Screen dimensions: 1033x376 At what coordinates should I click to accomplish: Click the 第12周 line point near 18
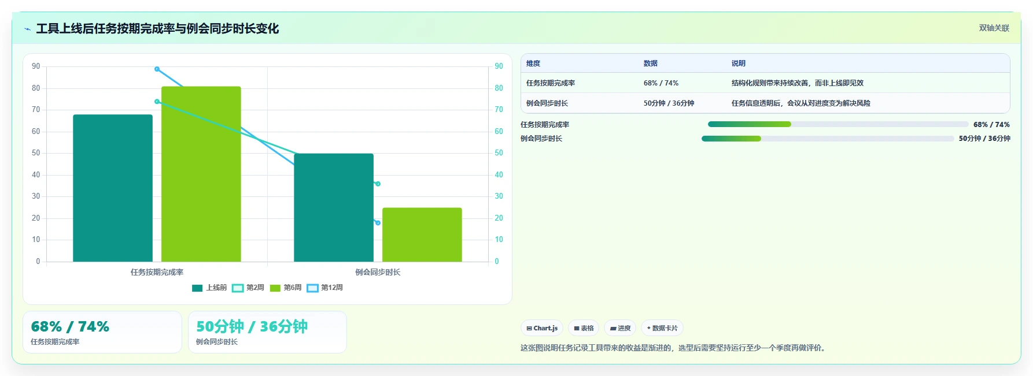point(378,223)
